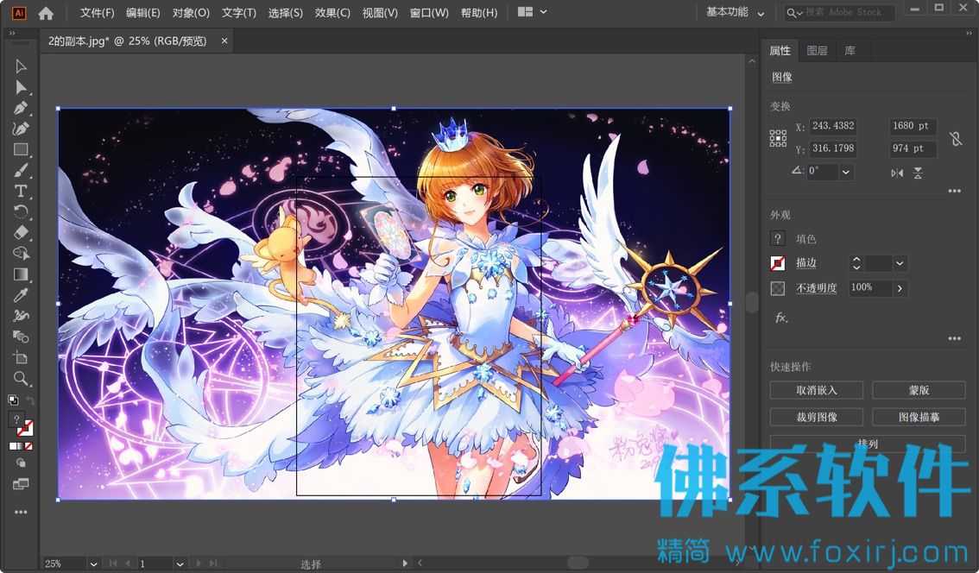This screenshot has width=979, height=573.
Task: Open drawing mode options icon
Action: tap(21, 463)
